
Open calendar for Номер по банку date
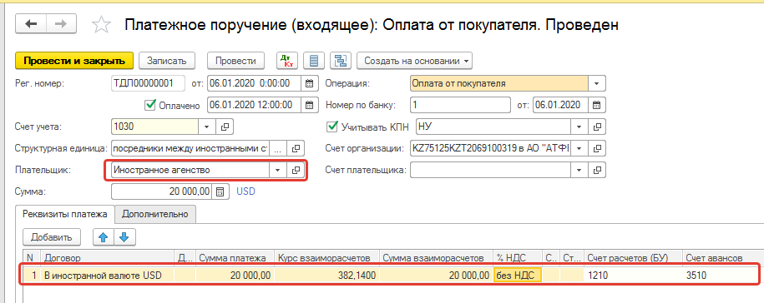[x=597, y=105]
